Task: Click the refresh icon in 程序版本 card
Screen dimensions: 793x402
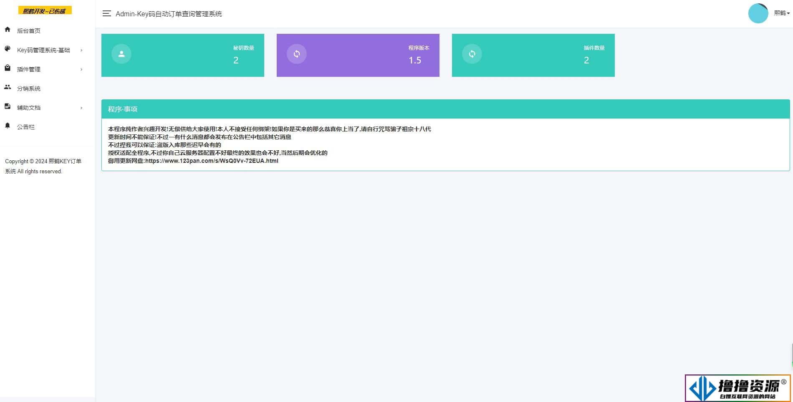Action: point(297,54)
